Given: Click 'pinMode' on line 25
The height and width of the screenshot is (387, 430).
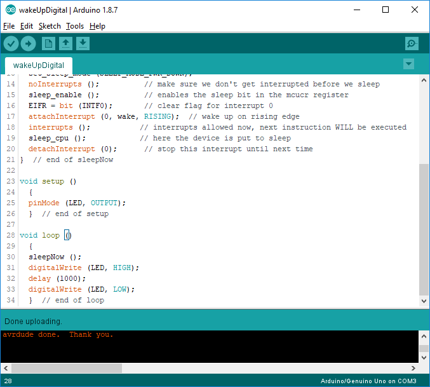Looking at the screenshot, I should 44,203.
